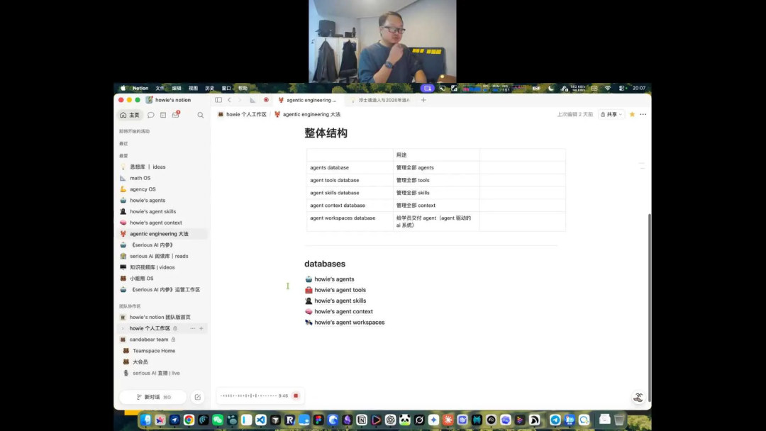Launch Visual Studio Code from the dock
The height and width of the screenshot is (431, 766).
261,420
